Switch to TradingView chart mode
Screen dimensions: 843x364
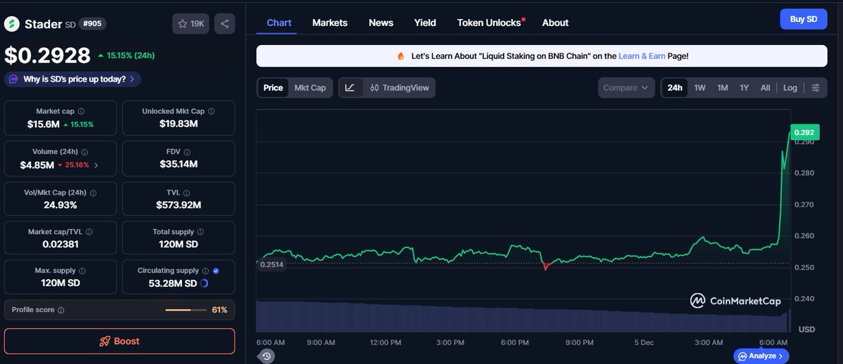point(399,88)
